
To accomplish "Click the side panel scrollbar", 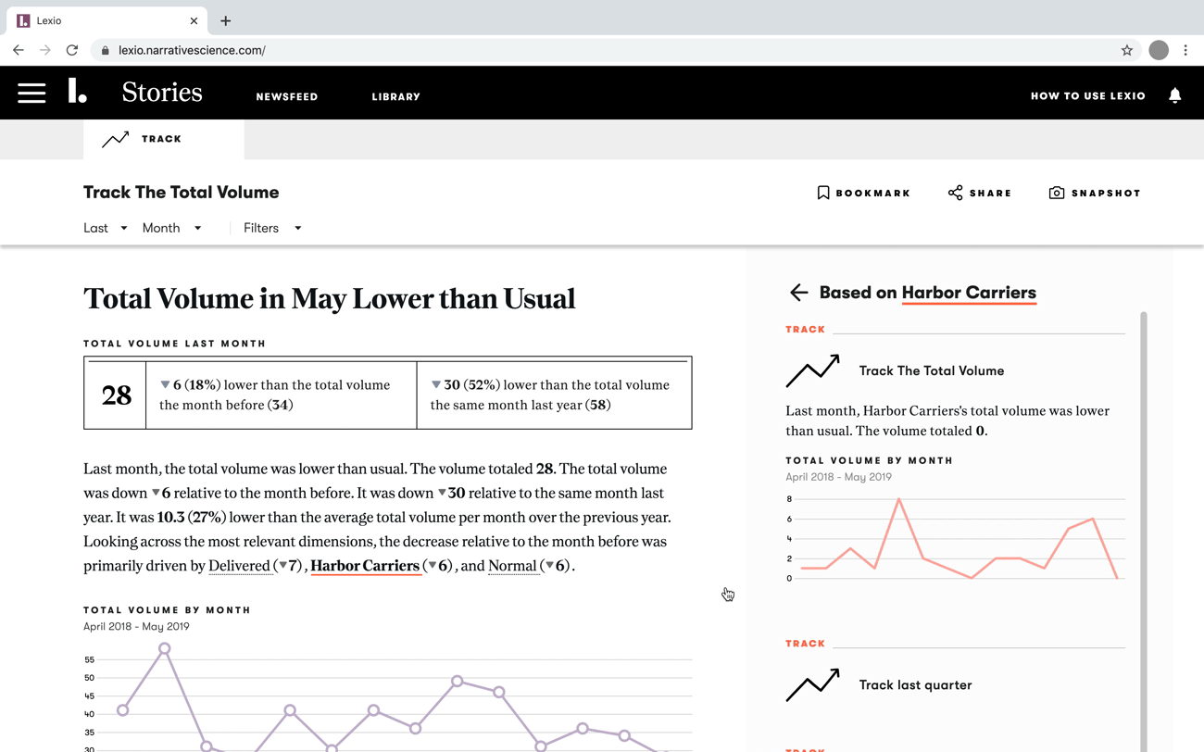I will (x=1144, y=532).
